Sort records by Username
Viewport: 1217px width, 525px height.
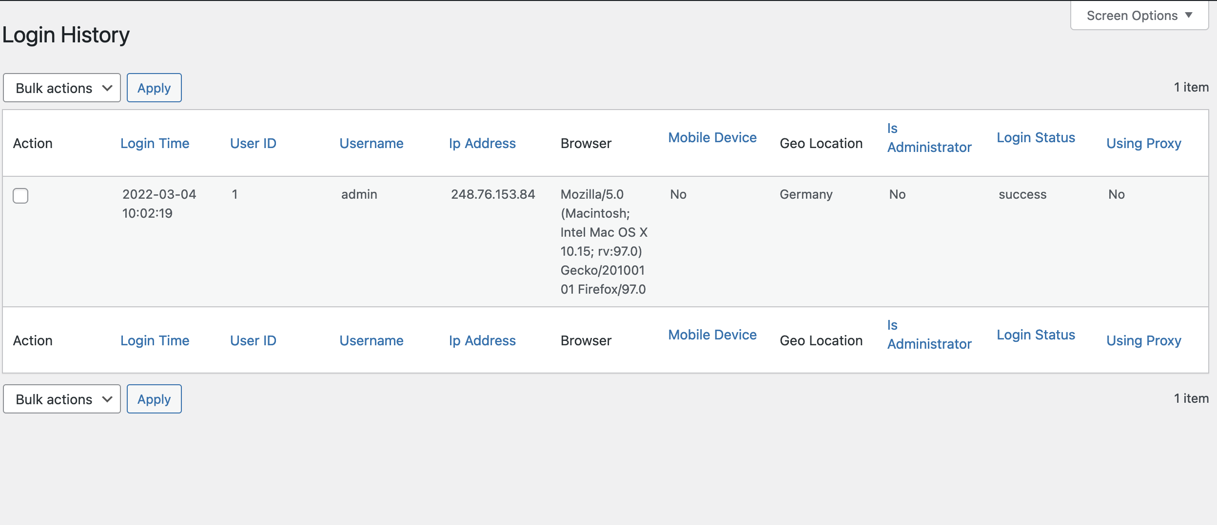click(371, 143)
